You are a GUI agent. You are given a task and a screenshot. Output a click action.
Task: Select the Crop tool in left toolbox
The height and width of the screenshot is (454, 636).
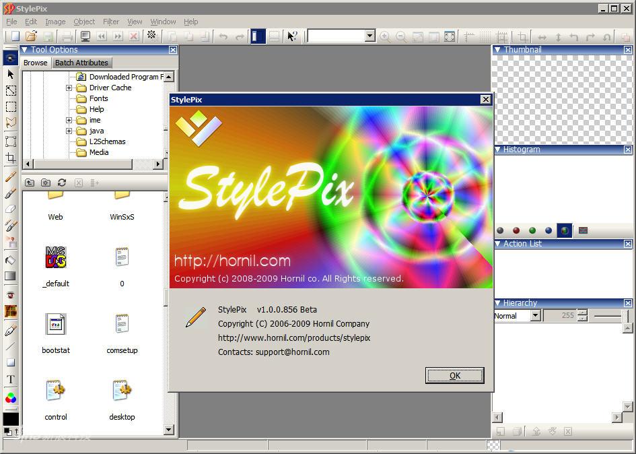11,158
